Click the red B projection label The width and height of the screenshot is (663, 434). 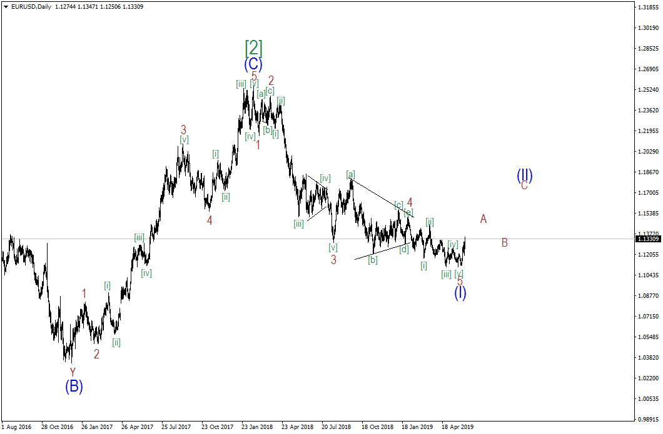[x=504, y=243]
